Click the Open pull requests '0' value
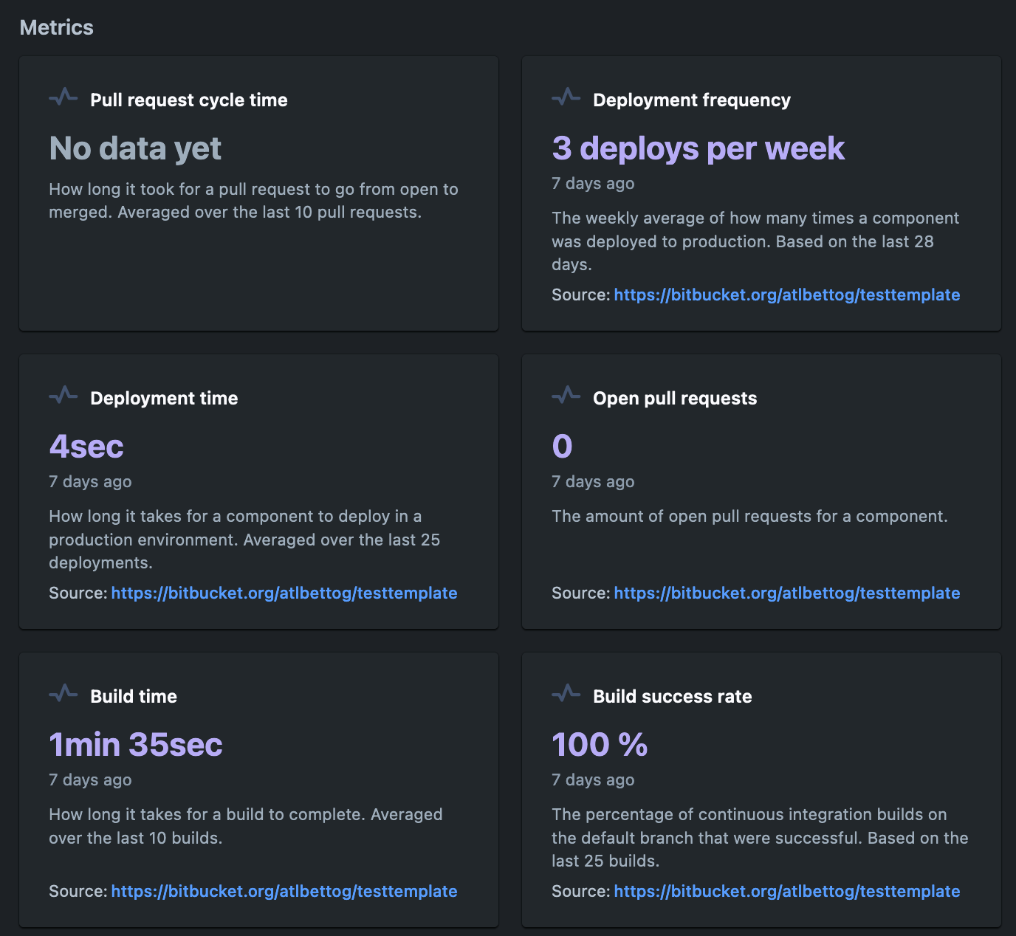Screen dimensions: 1016x936 click(562, 447)
